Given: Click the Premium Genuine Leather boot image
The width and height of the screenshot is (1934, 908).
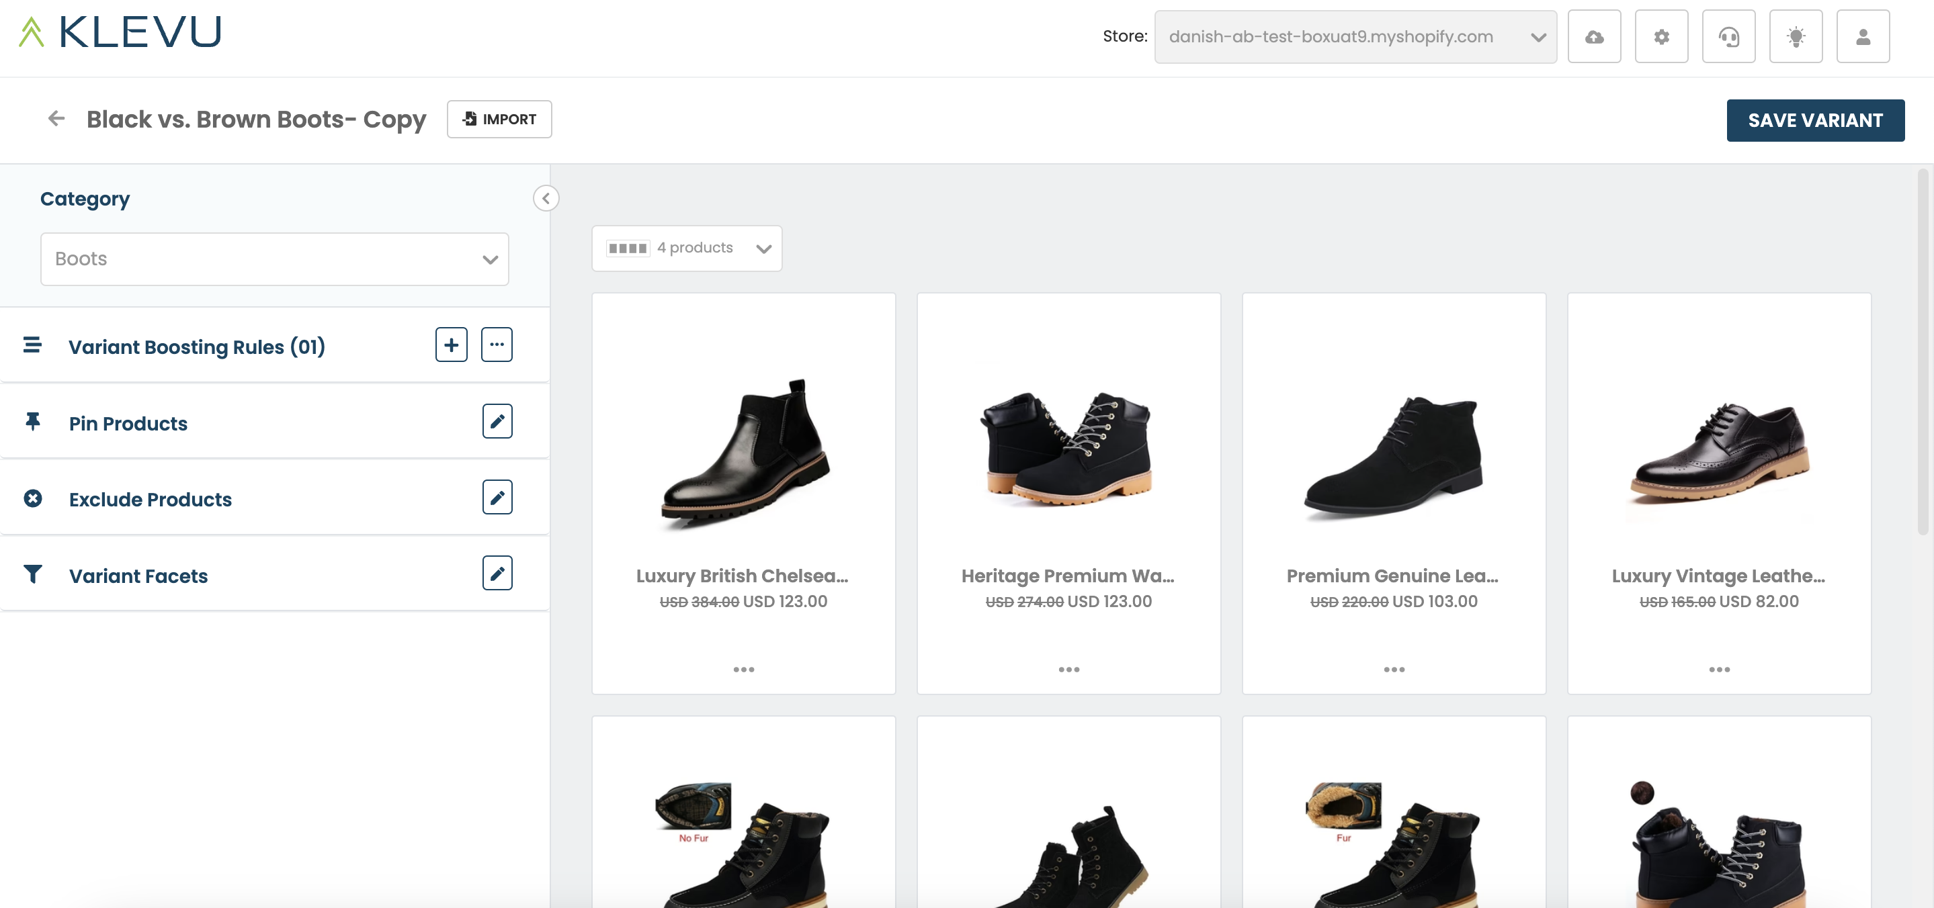Looking at the screenshot, I should pyautogui.click(x=1394, y=458).
